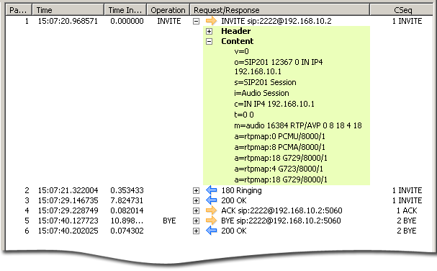Click the Request/Response column header
This screenshot has width=437, height=271.
pyautogui.click(x=280, y=10)
